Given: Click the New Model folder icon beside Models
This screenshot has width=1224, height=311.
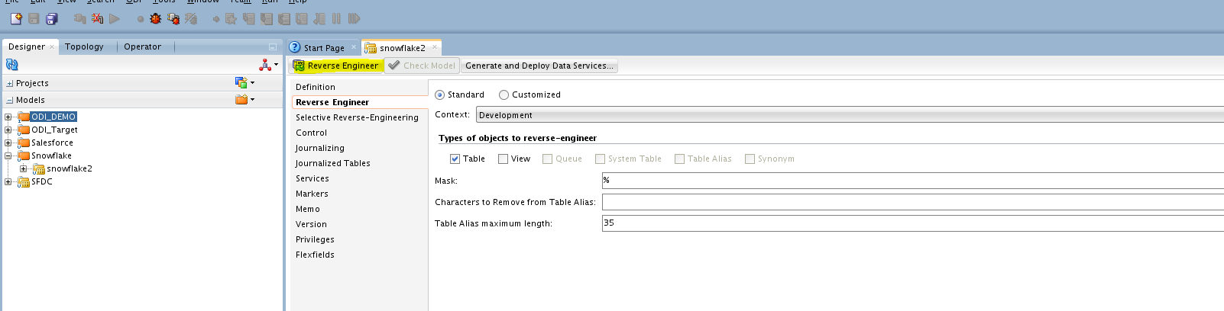Looking at the screenshot, I should coord(242,100).
